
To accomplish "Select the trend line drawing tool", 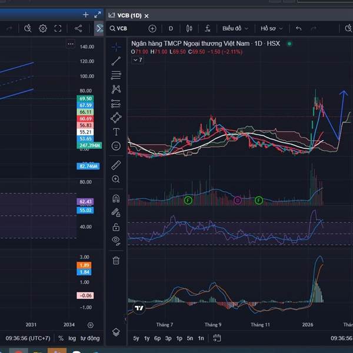I will pyautogui.click(x=116, y=60).
